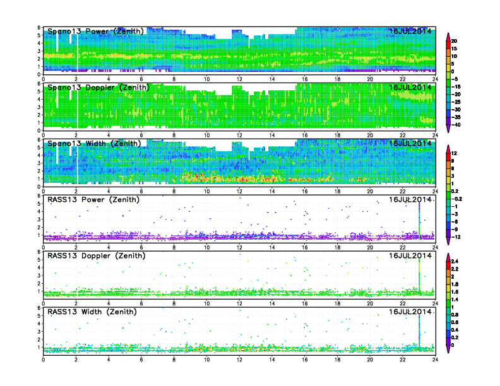Click the 12 label on the middle colorbar

pyautogui.click(x=454, y=153)
